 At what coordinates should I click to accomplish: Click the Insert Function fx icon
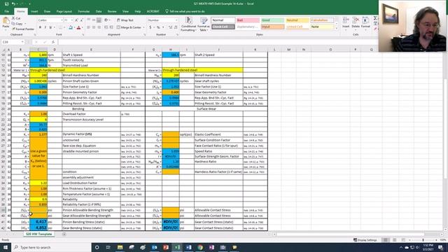[53, 42]
